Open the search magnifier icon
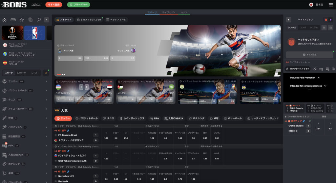 (x=39, y=20)
